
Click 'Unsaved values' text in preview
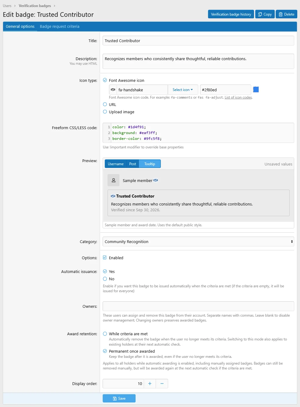(x=278, y=164)
